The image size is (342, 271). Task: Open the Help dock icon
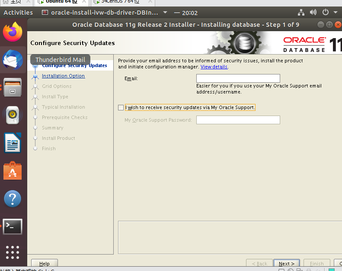(13, 199)
